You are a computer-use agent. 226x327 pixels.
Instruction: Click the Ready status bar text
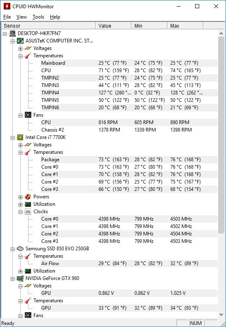8,323
